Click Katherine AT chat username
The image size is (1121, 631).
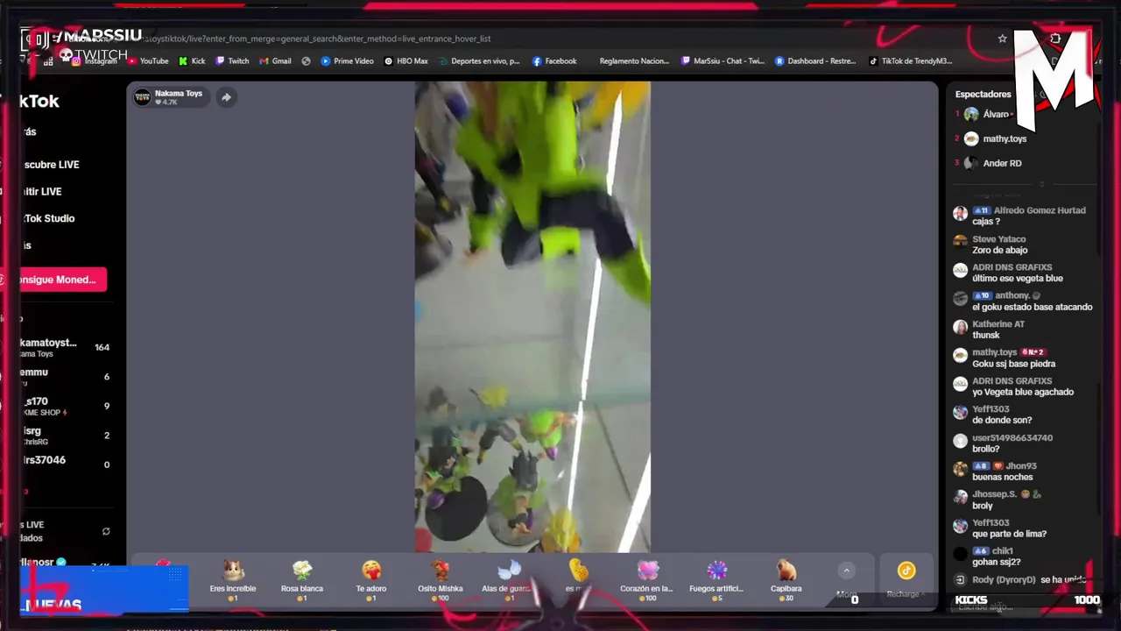(998, 324)
